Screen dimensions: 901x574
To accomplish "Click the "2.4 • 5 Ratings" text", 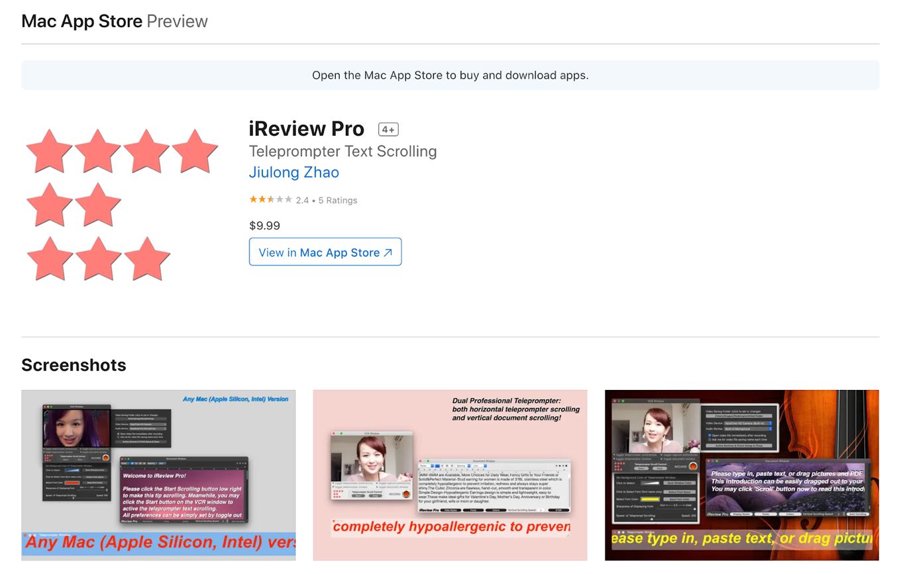I will tap(327, 200).
